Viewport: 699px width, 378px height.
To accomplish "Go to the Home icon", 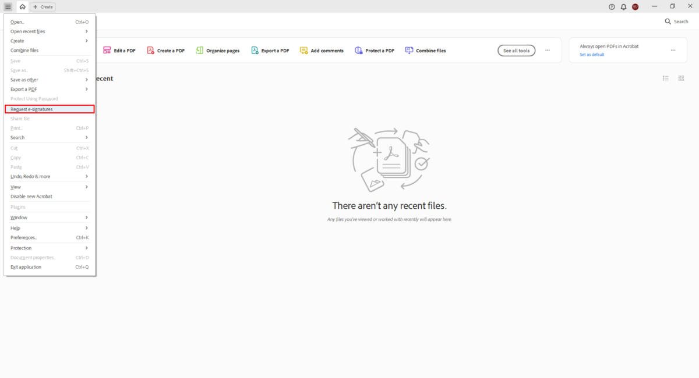I will (x=22, y=6).
